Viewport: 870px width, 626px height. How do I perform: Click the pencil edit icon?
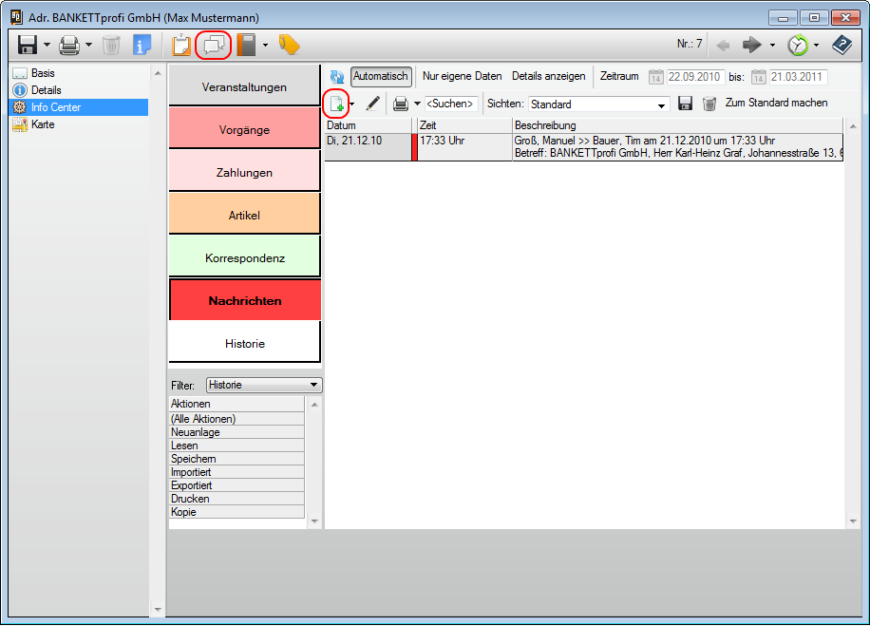coord(372,104)
